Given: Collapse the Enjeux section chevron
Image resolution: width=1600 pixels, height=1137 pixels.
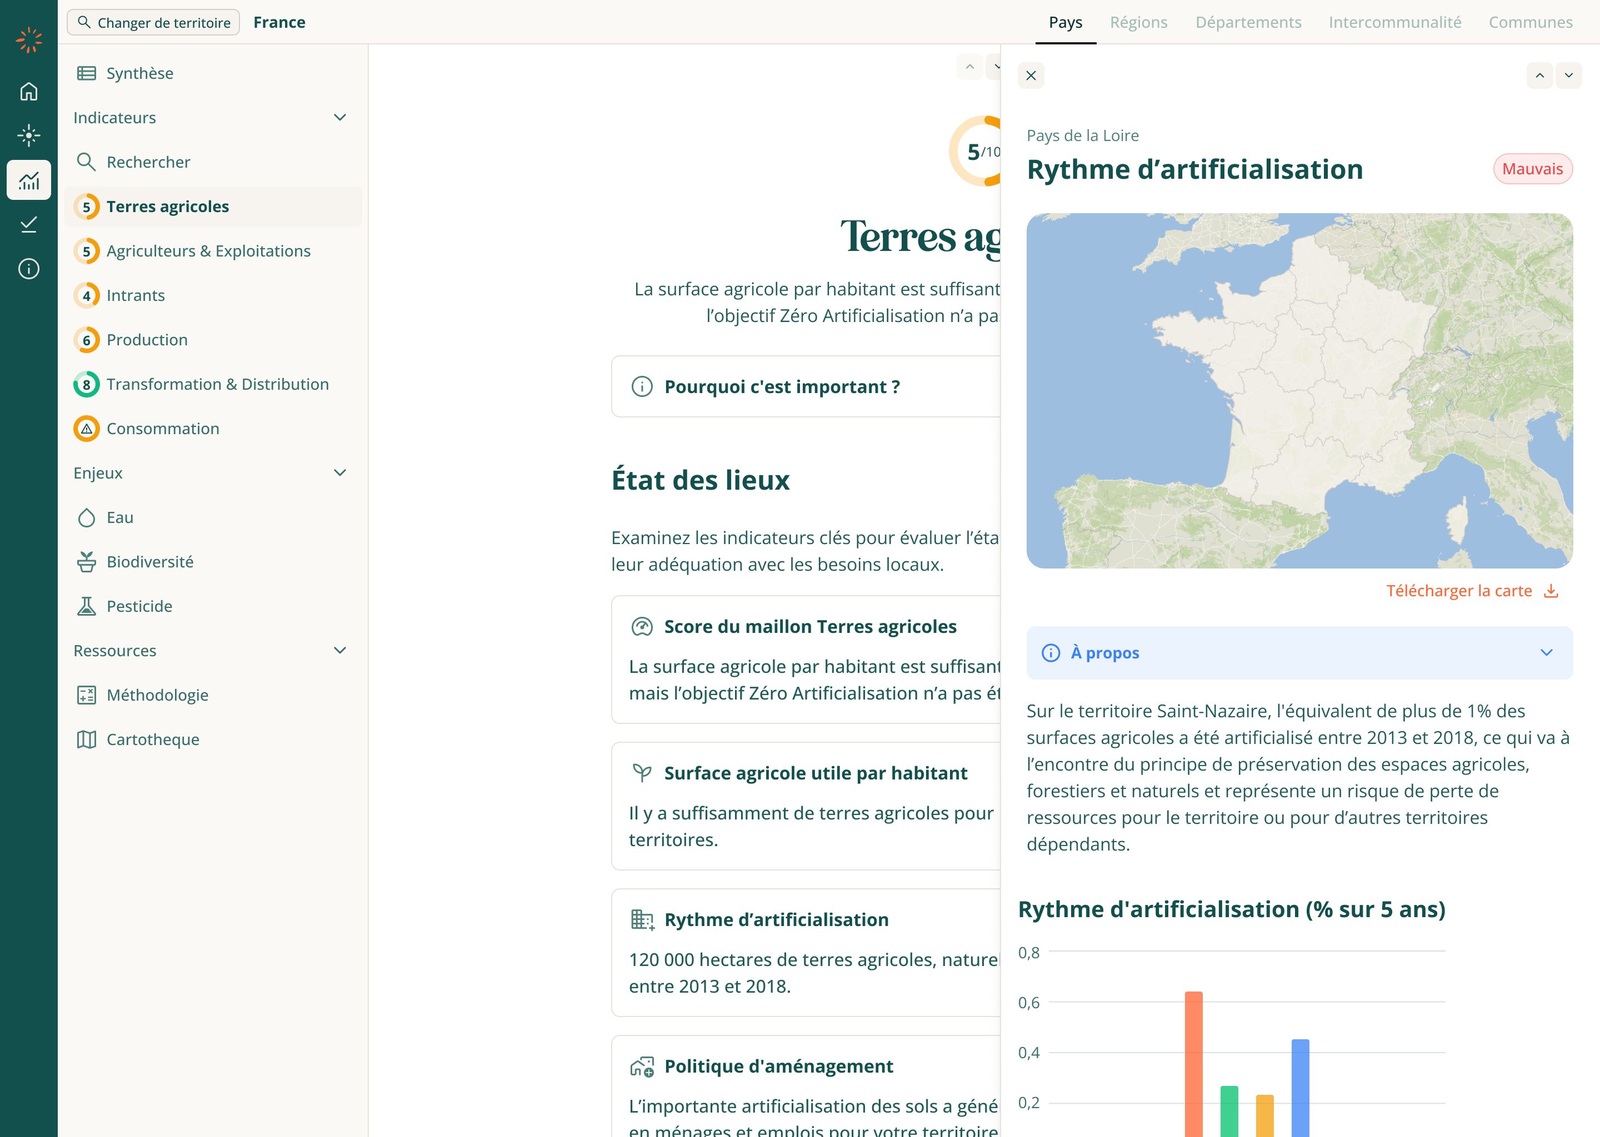Looking at the screenshot, I should point(340,472).
